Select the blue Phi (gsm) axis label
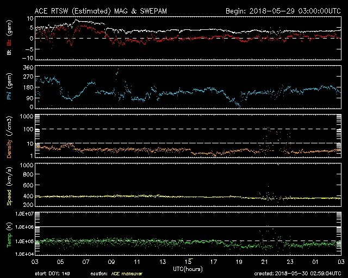Viewport: 348px width, 278px height. tap(8, 90)
